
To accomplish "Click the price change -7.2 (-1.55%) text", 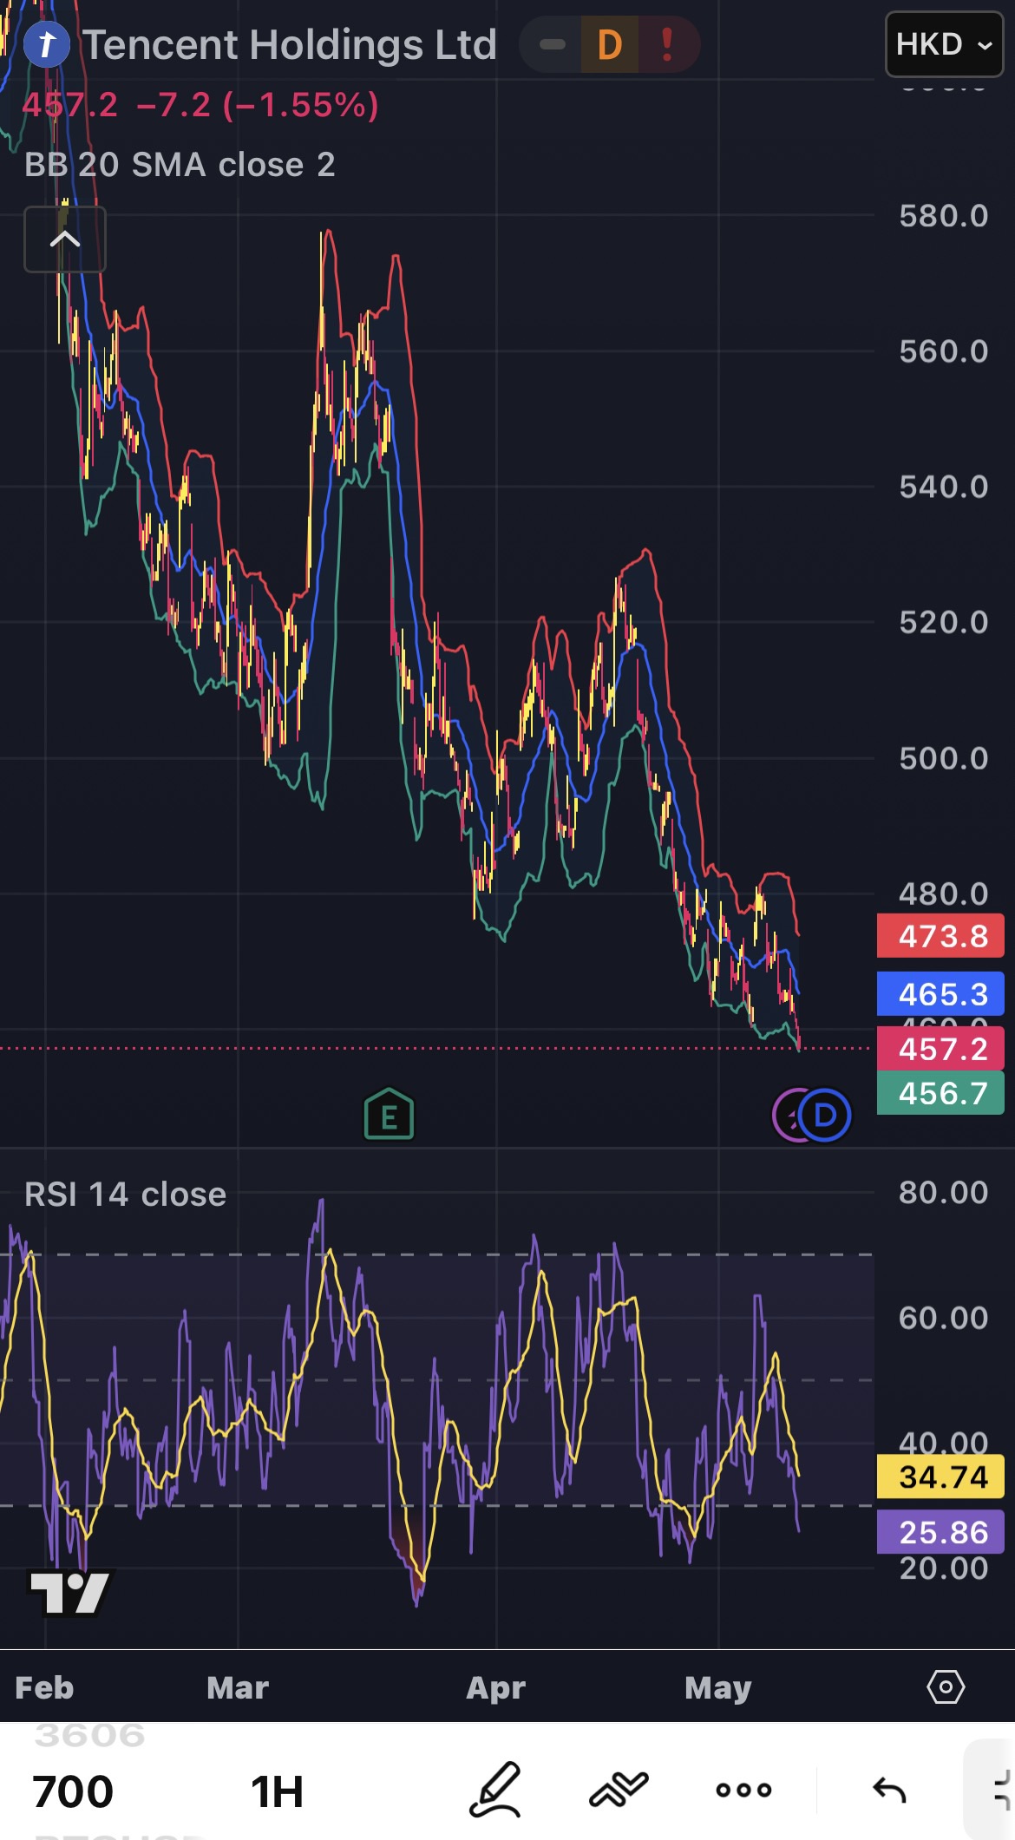I will pos(258,105).
